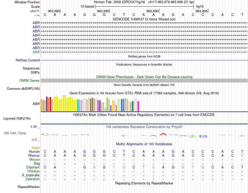Click 'Repeating Elements by RepeatMasker' title

click(144, 183)
